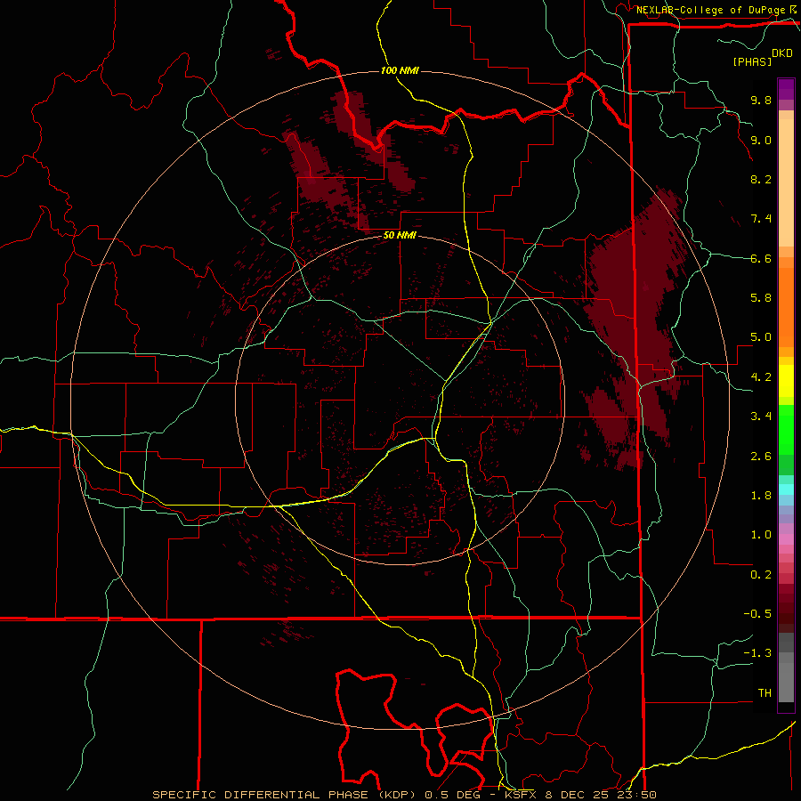Click the 5.8 scale label
Viewport: 801px width, 801px height.
pyautogui.click(x=761, y=298)
